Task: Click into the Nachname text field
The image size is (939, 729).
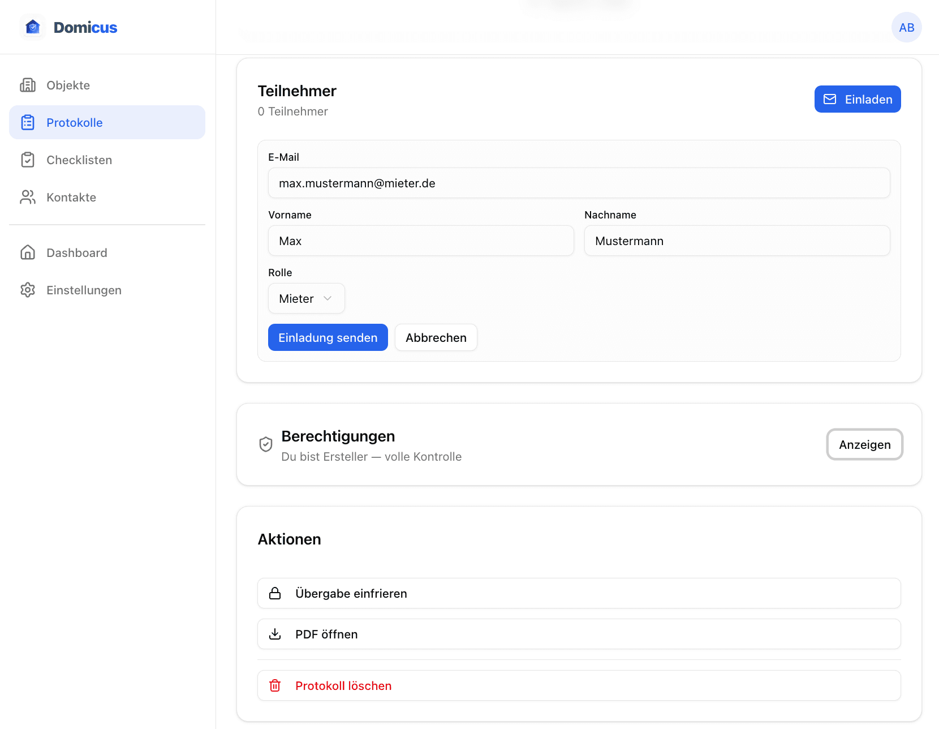Action: point(736,241)
